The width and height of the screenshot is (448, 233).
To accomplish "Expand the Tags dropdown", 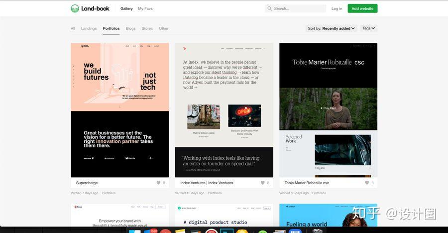I will (368, 28).
